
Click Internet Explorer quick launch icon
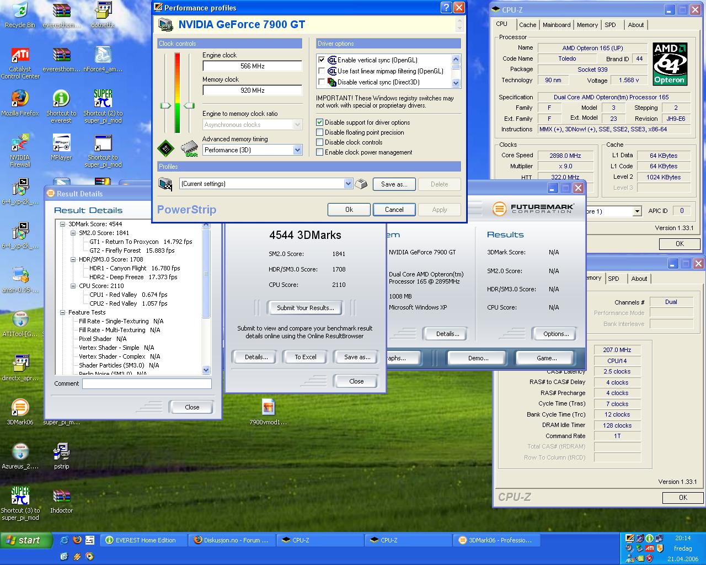tap(64, 540)
